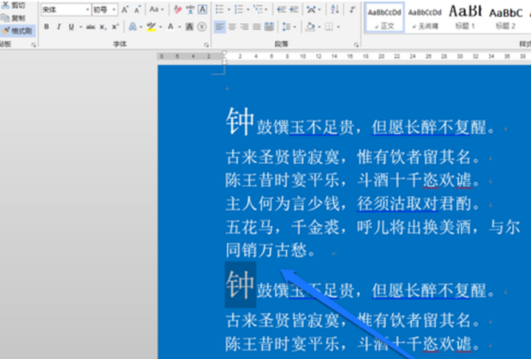Apply the 标题 2 heading style
The image size is (531, 359).
click(x=505, y=17)
